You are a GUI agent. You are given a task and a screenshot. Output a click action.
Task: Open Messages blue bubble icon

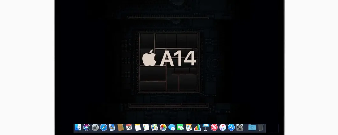pos(172,127)
